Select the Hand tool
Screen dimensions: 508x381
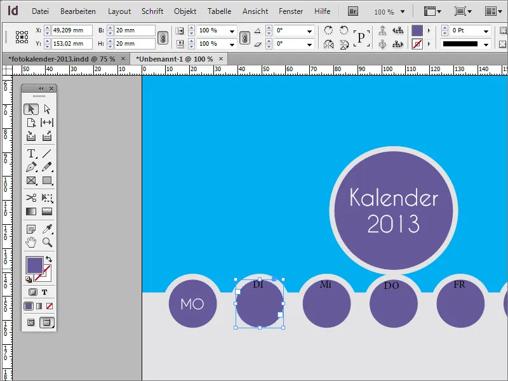pos(31,242)
